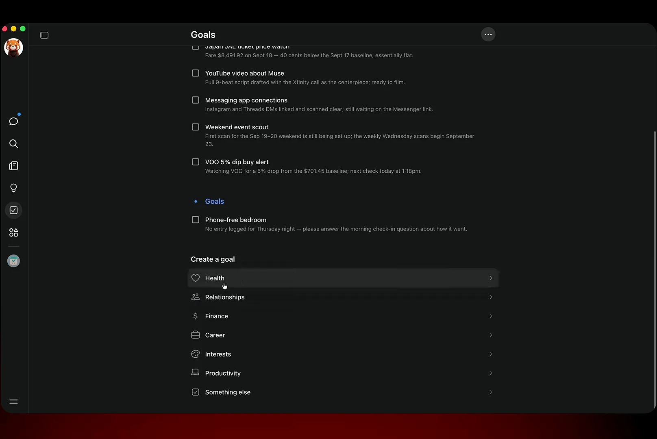Click the vertical scrollbar on right edge
The width and height of the screenshot is (657, 439).
point(655,268)
